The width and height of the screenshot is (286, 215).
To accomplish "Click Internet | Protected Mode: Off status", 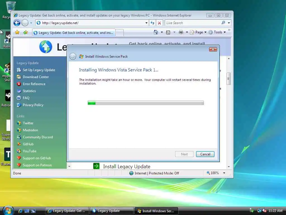I will pos(154,173).
